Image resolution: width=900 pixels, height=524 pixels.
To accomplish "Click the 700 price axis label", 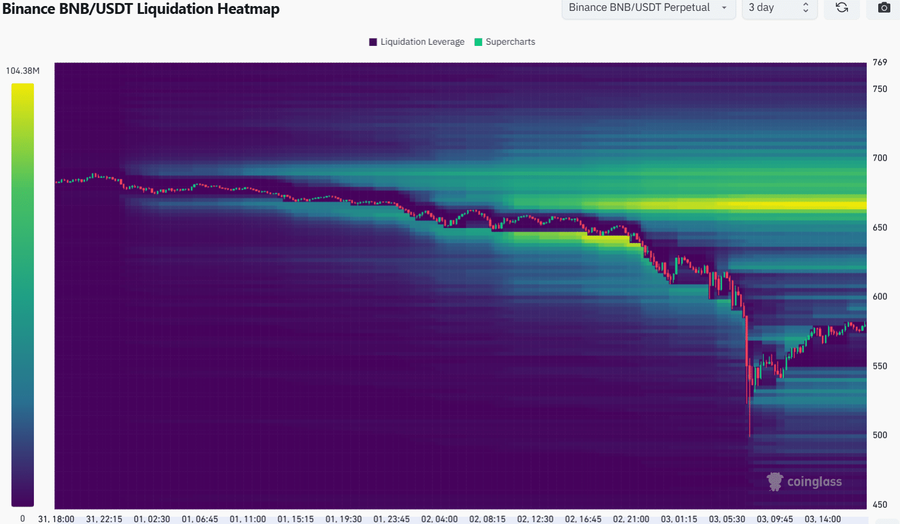I will (x=880, y=158).
